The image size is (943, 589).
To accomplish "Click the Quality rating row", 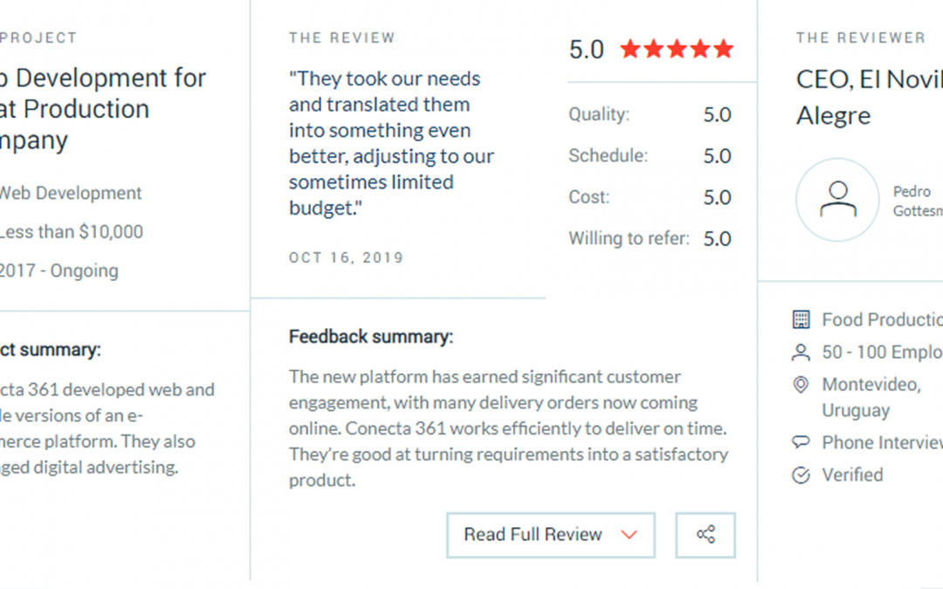I will click(x=650, y=114).
